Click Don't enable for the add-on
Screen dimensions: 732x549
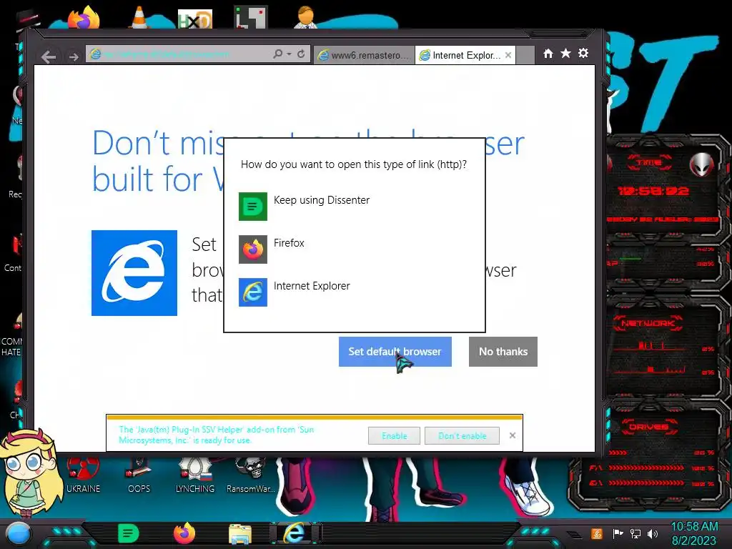(x=463, y=435)
